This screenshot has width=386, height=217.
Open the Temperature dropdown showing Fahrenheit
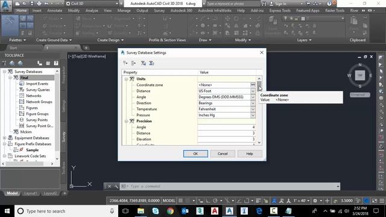click(253, 109)
